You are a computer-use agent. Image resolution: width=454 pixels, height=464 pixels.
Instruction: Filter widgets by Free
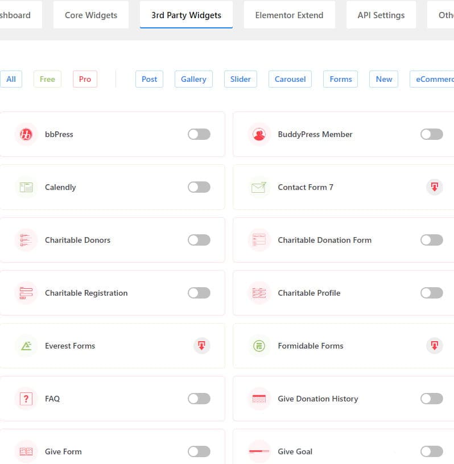[x=47, y=79]
